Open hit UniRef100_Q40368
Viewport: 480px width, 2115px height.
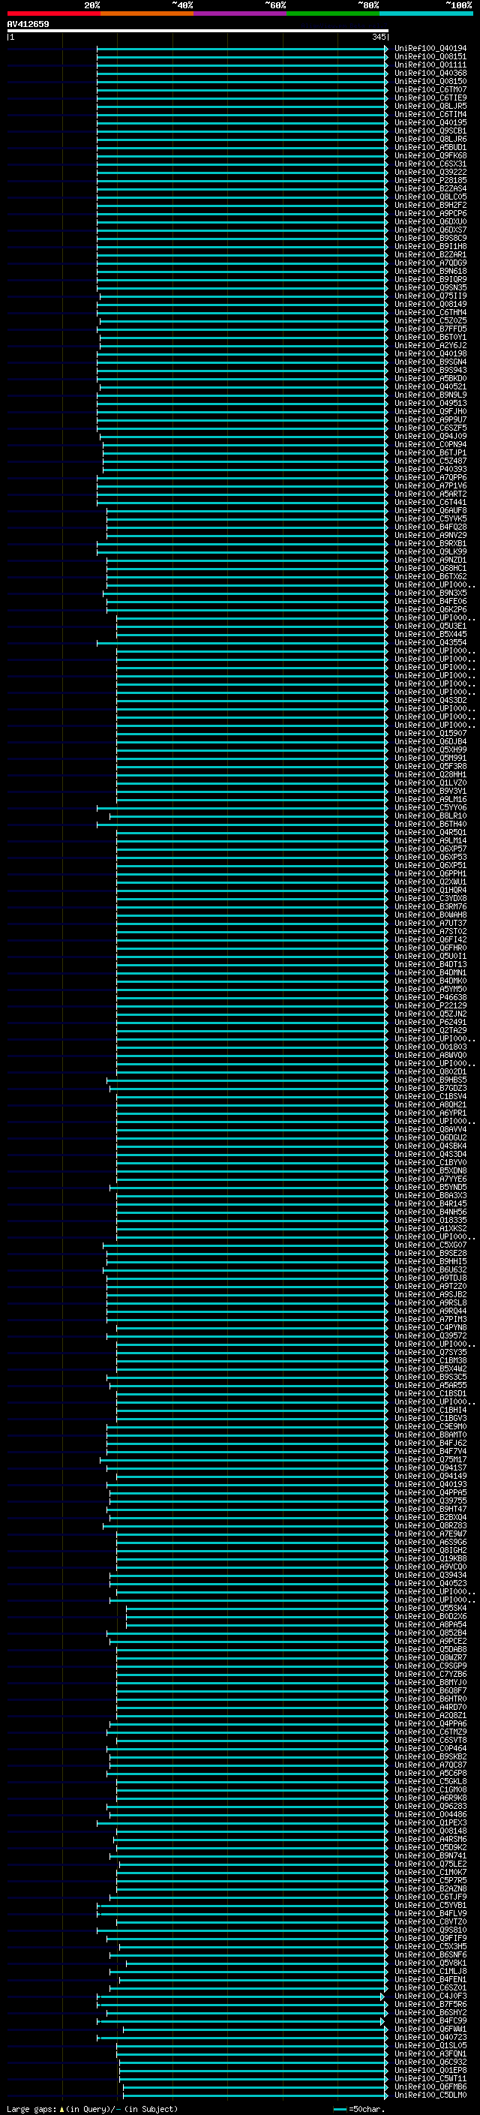(430, 73)
